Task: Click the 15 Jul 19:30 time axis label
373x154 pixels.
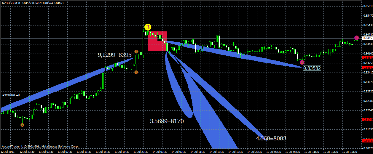Action: click(350, 152)
